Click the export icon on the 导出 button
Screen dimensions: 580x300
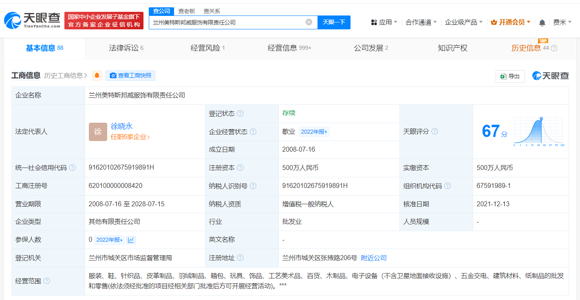pos(504,76)
